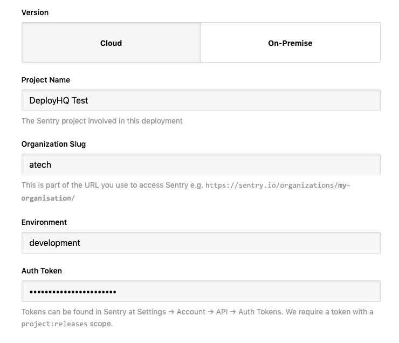Image resolution: width=399 pixels, height=343 pixels.
Task: Edit the Organization Slug field containing atech
Action: (201, 164)
